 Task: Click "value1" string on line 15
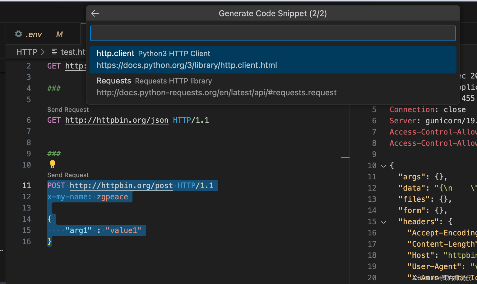123,230
